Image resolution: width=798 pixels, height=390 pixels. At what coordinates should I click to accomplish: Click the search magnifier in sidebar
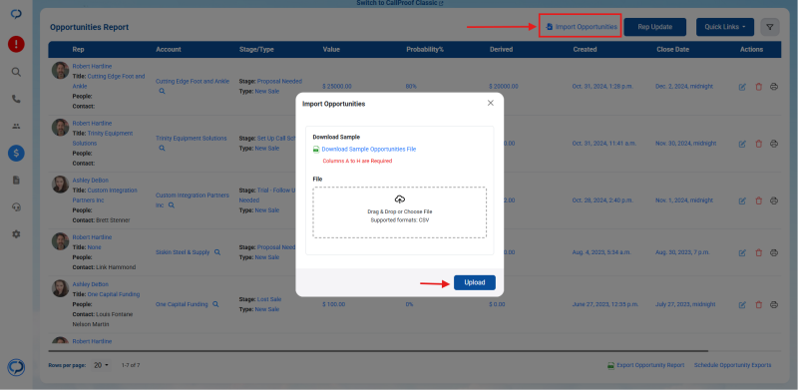coord(16,72)
